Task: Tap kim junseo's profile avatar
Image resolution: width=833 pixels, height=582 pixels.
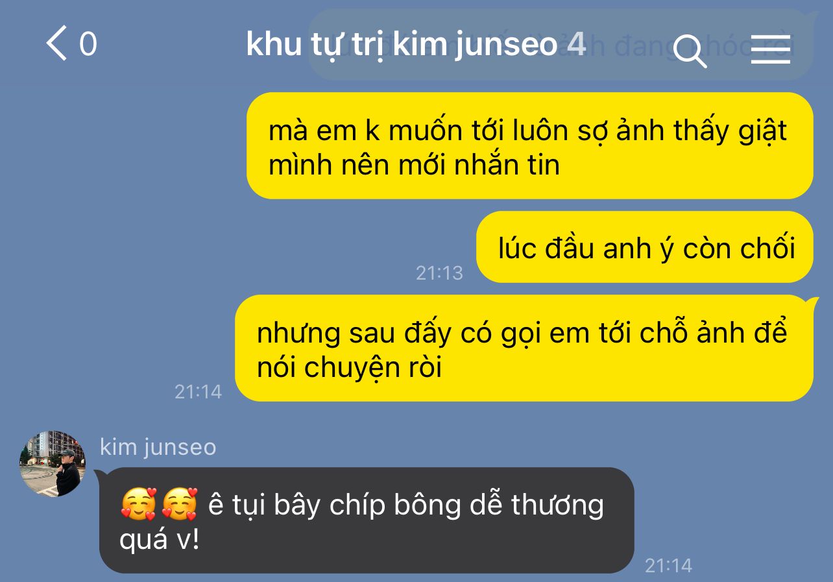Action: click(x=53, y=464)
